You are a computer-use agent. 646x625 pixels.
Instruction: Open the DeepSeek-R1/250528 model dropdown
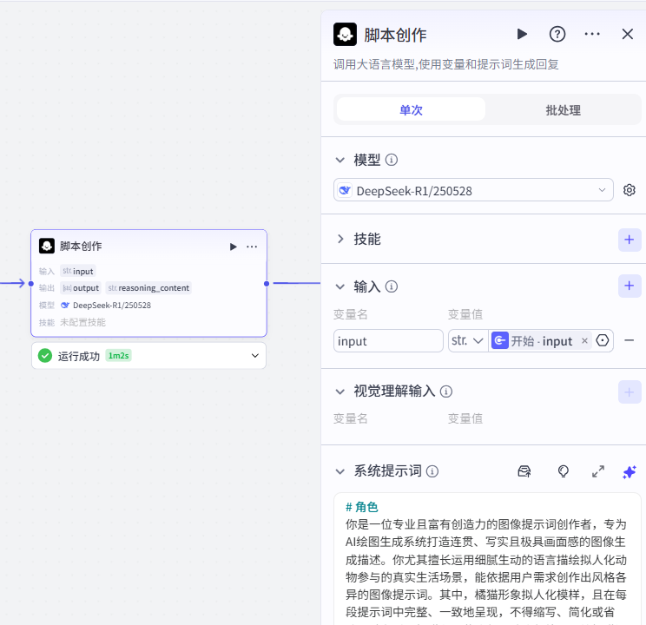click(x=473, y=190)
